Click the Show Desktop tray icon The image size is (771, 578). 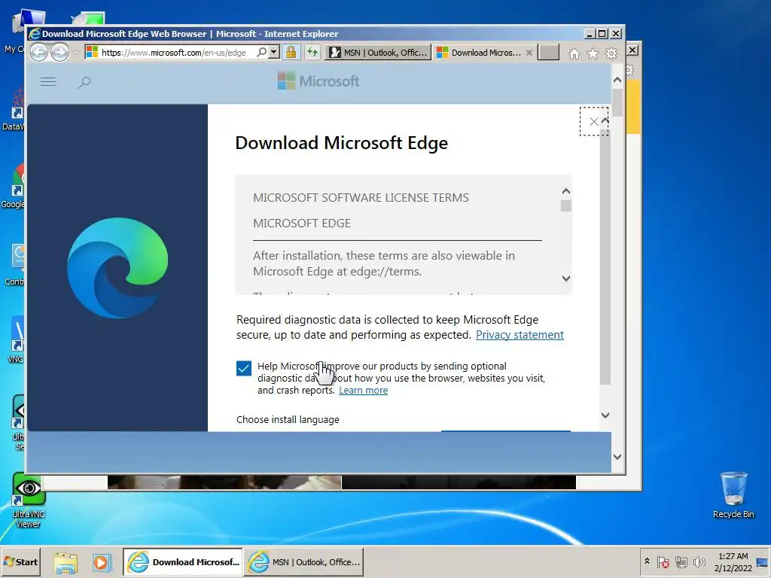point(763,561)
